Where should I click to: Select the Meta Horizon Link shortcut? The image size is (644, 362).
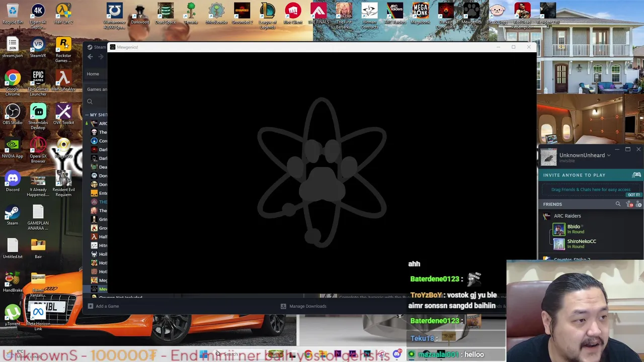pyautogui.click(x=38, y=318)
